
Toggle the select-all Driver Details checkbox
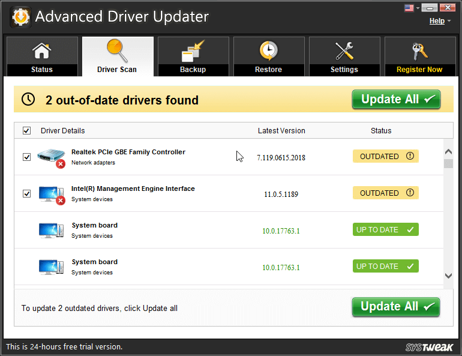click(26, 130)
